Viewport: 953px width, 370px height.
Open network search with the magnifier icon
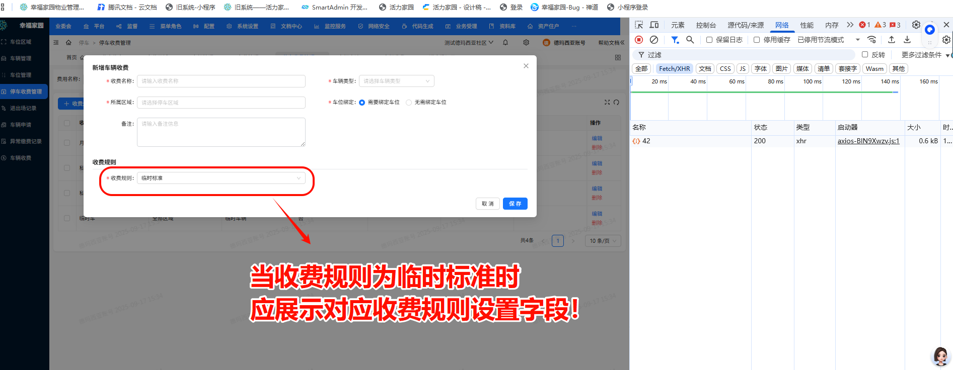[690, 40]
